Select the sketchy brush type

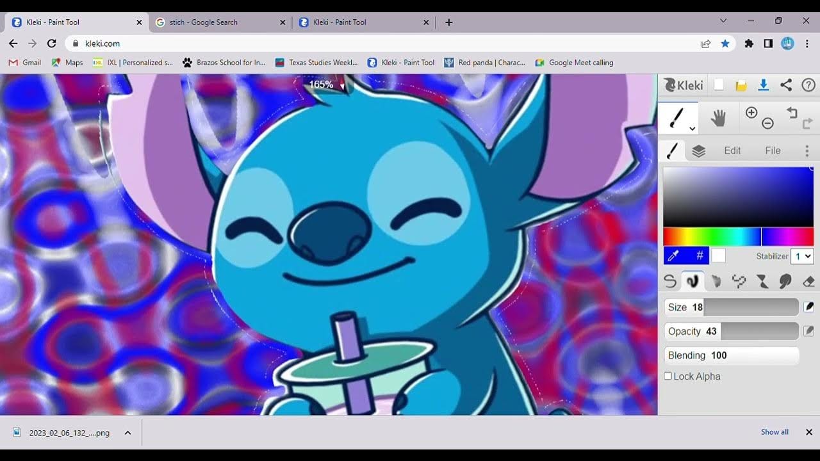click(716, 280)
